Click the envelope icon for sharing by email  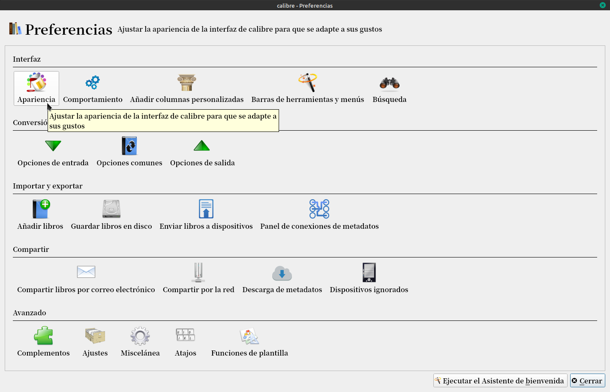coord(86,272)
